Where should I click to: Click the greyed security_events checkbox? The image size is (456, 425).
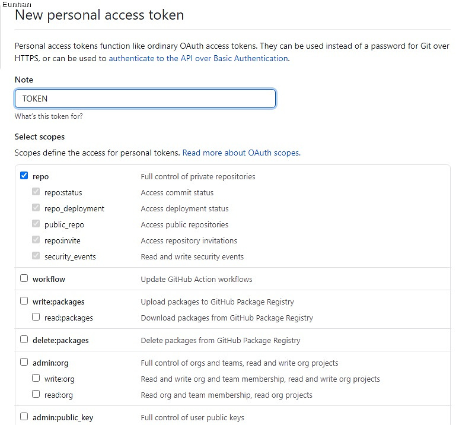(36, 256)
